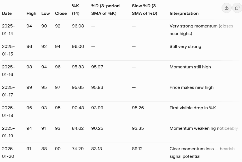The height and width of the screenshot is (162, 242).
Task: Click the Interpretation column header
Action: pos(184,13)
